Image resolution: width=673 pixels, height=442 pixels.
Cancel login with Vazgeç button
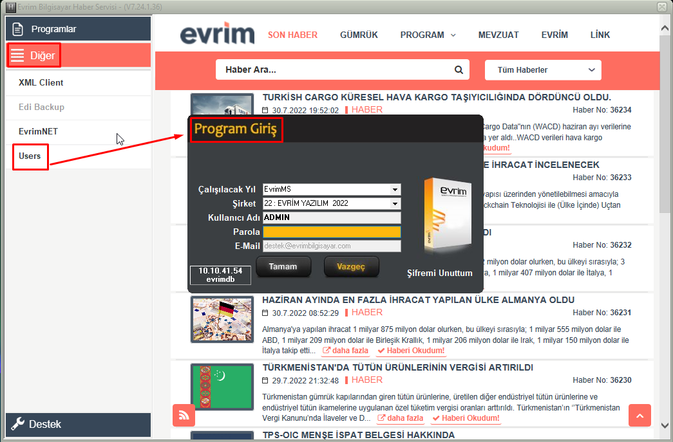point(351,266)
